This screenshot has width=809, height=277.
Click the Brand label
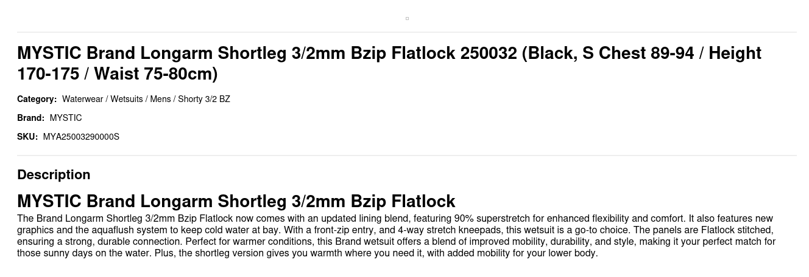point(30,118)
